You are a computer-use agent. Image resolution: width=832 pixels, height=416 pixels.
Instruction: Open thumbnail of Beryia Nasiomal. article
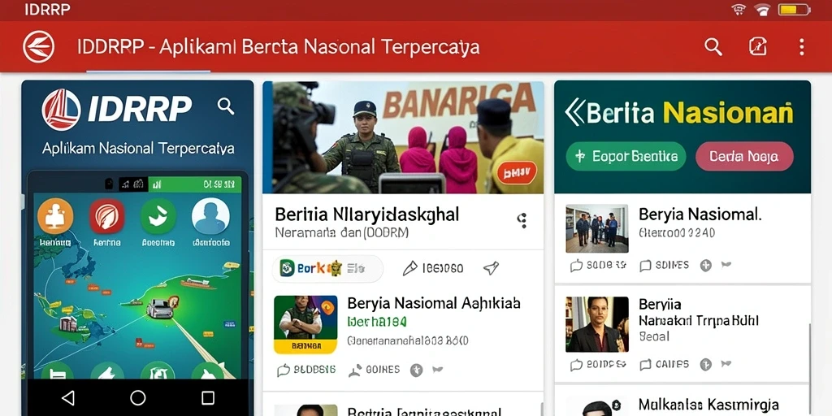coord(597,228)
